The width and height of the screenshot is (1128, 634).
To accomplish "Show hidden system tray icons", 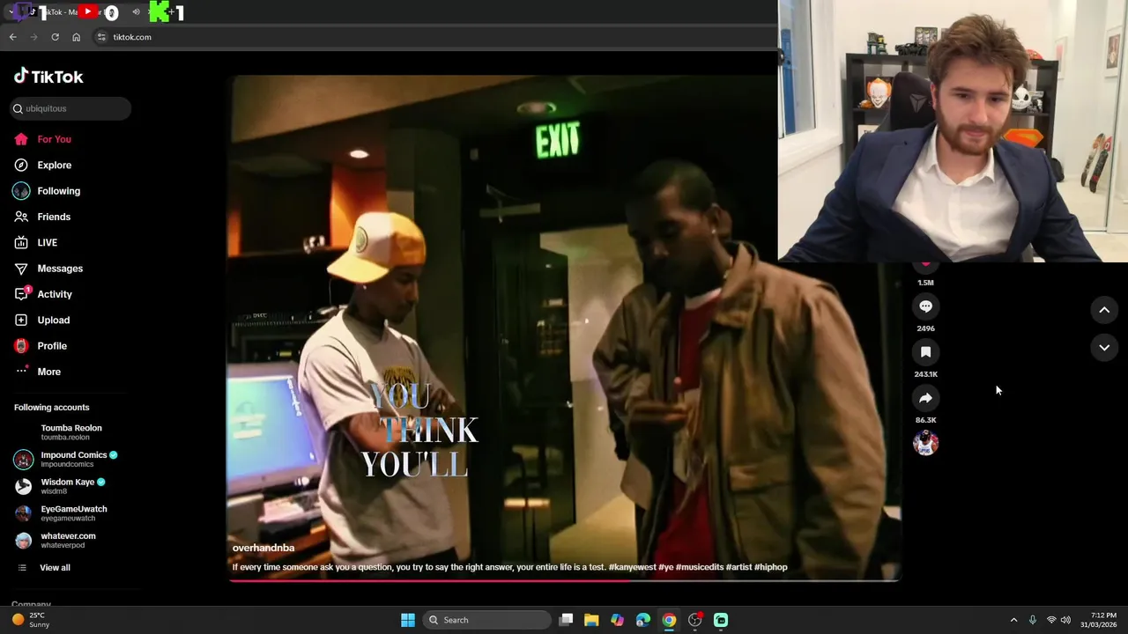I will (x=1013, y=620).
